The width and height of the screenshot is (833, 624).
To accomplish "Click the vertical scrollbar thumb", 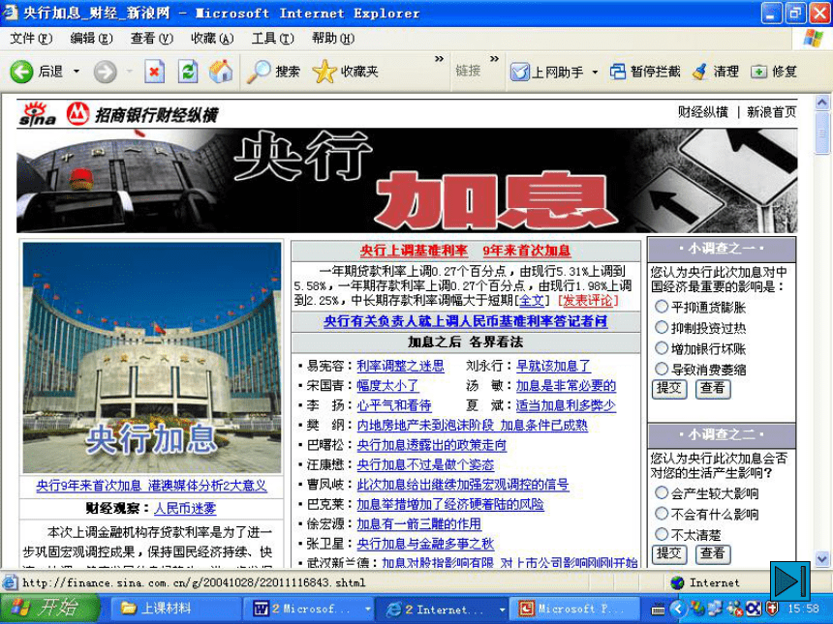I will click(821, 133).
